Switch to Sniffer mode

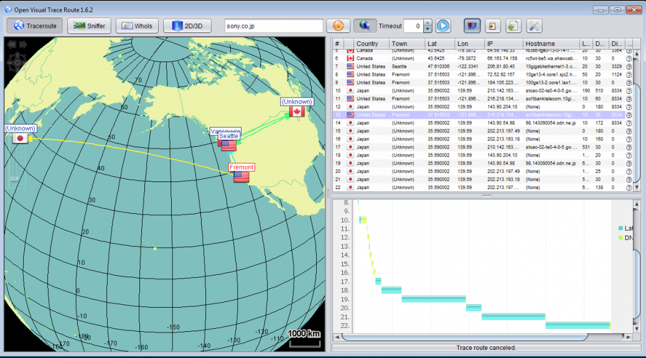(88, 25)
